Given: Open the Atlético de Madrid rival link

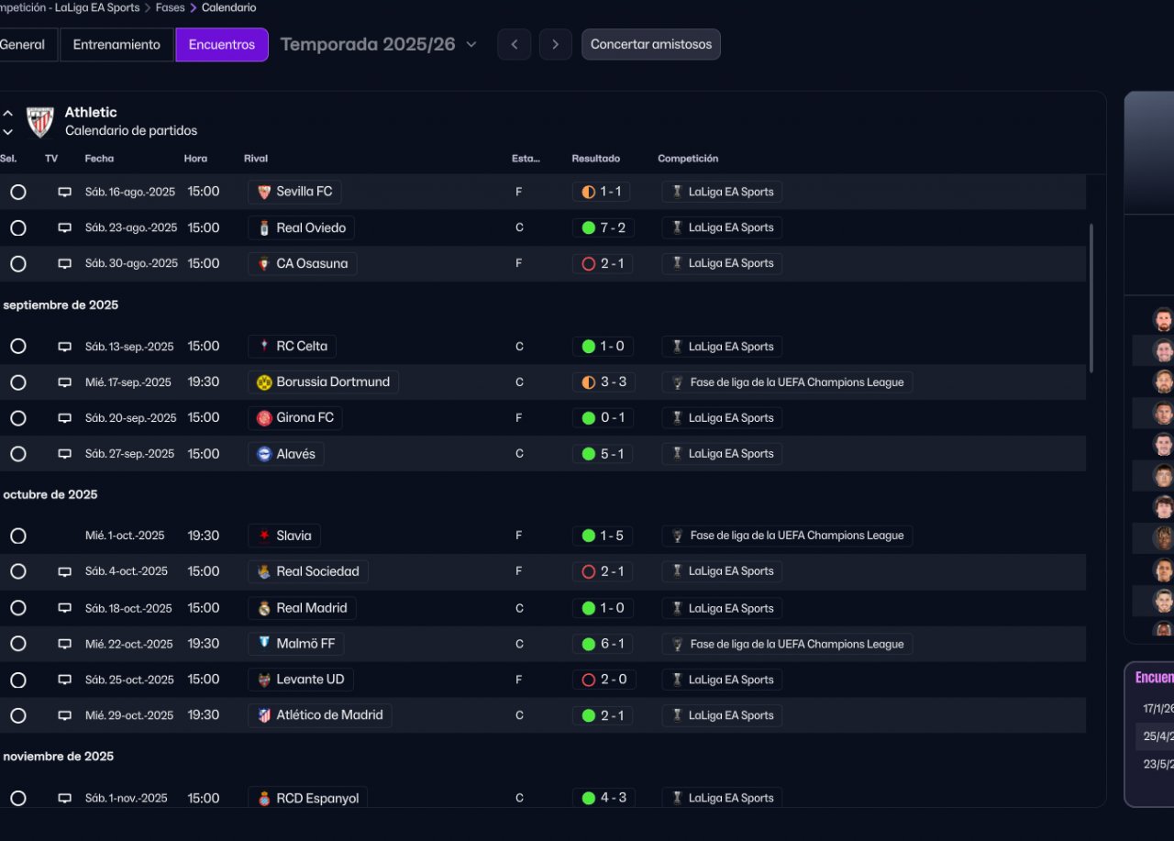Looking at the screenshot, I should point(320,715).
